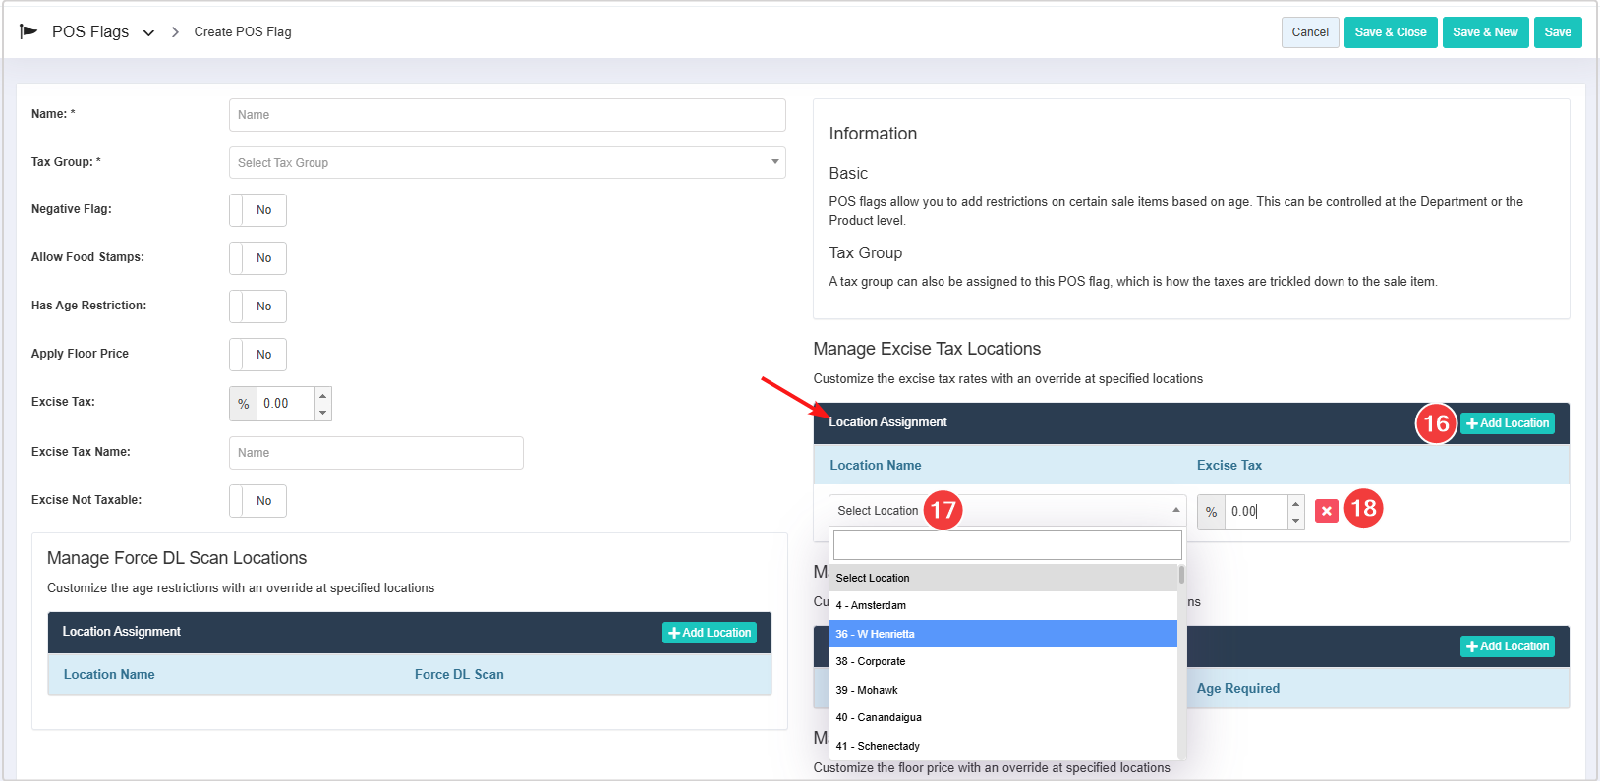Increase the Excise Tax value with up arrow
The image size is (1600, 781).
(x=322, y=396)
